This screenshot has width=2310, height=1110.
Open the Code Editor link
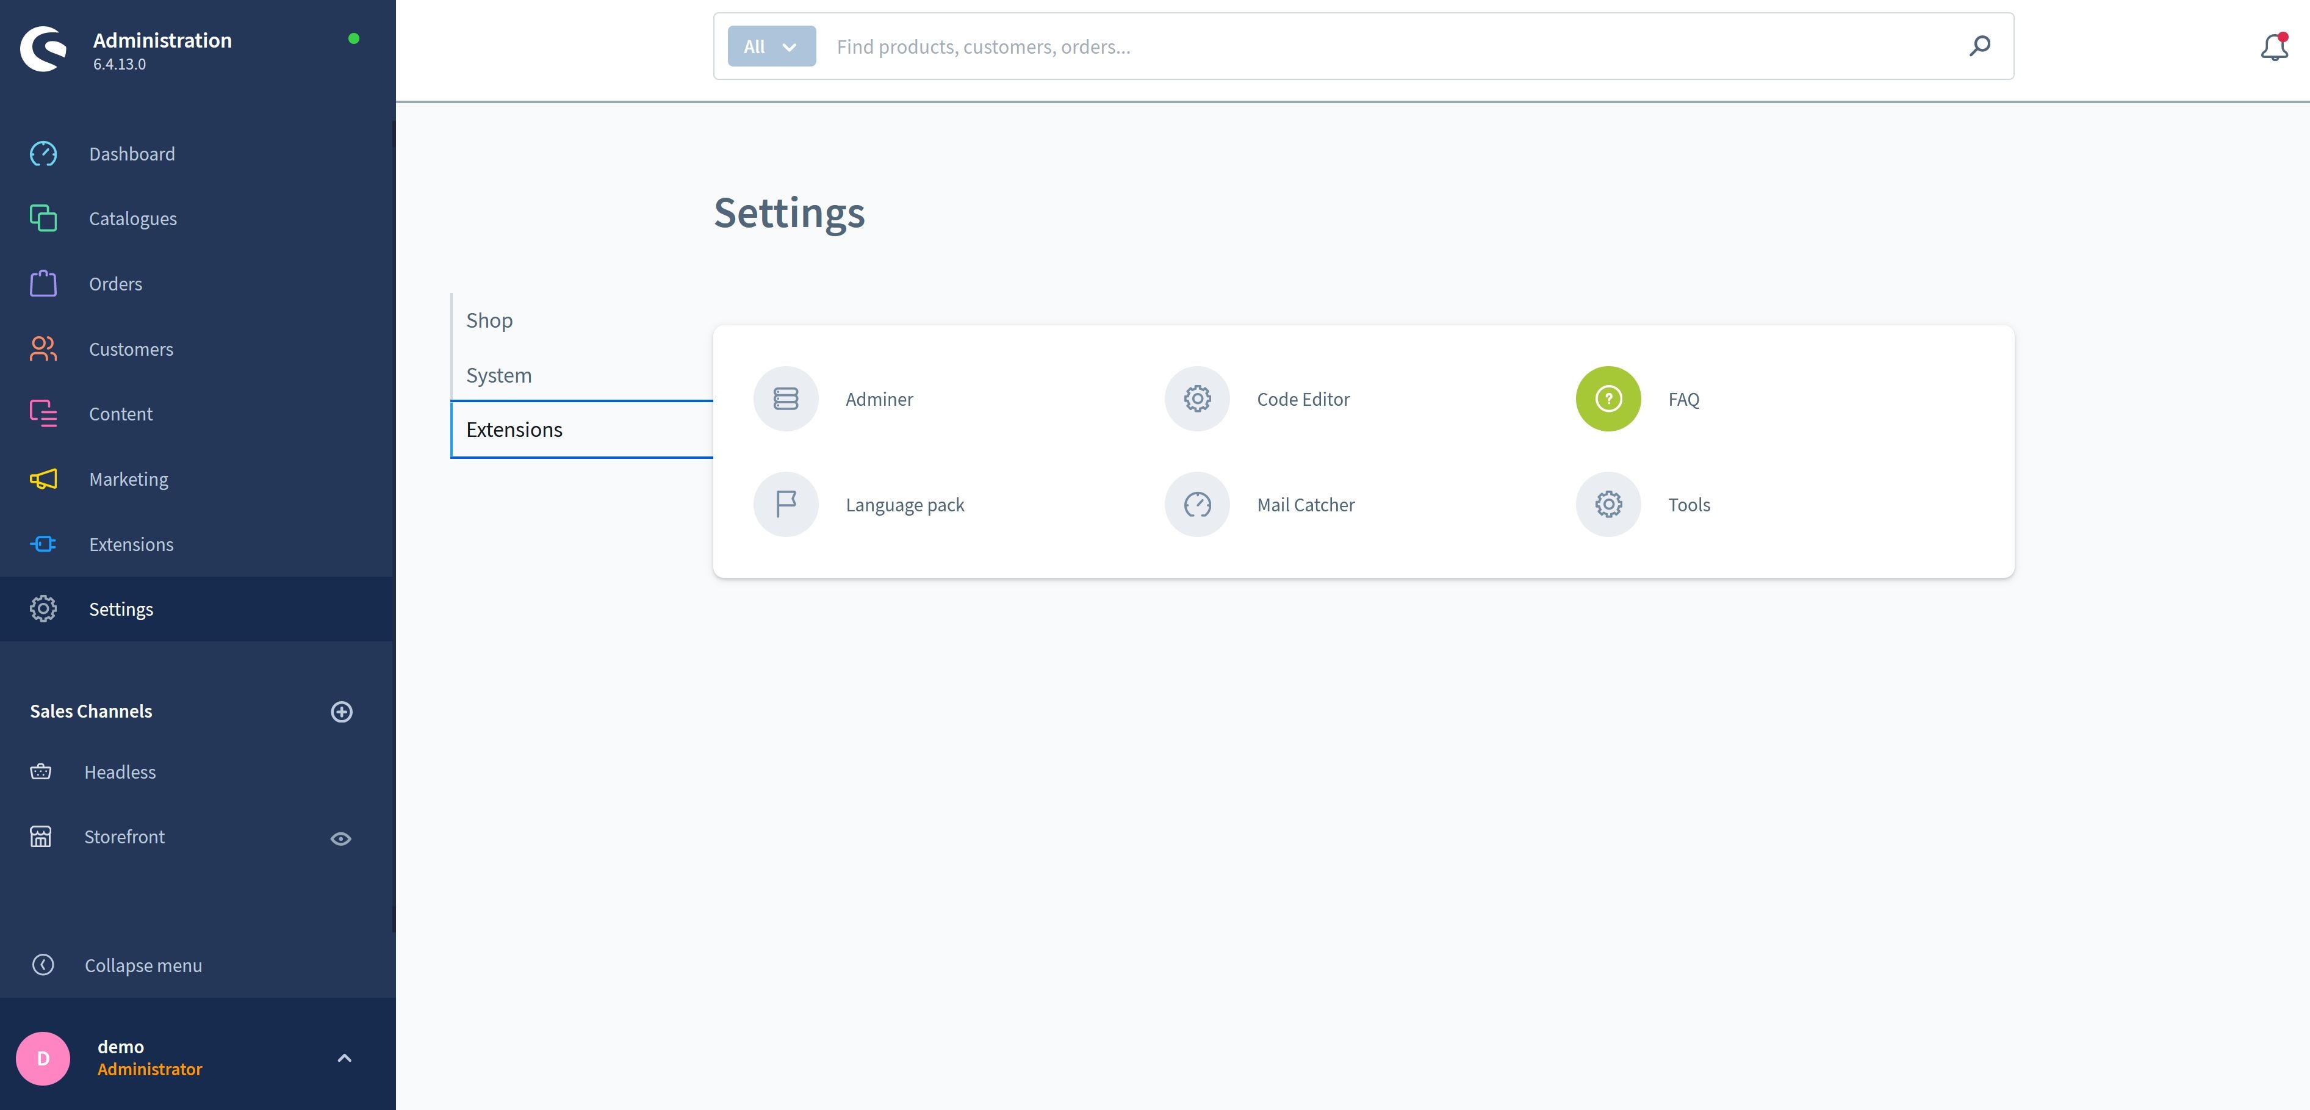[1303, 399]
